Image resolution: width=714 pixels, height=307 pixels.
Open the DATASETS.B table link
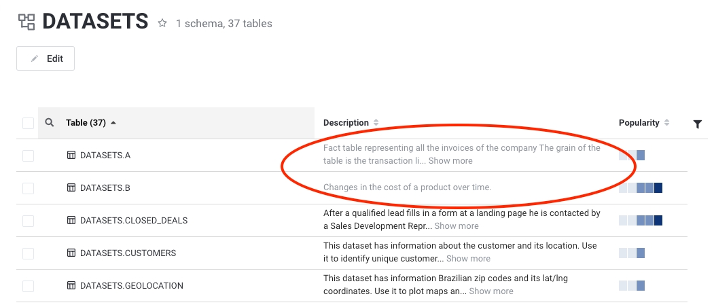pos(105,188)
